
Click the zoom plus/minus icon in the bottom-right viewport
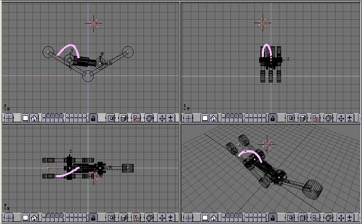tap(350, 218)
